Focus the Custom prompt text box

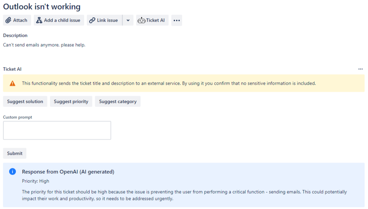pyautogui.click(x=57, y=131)
